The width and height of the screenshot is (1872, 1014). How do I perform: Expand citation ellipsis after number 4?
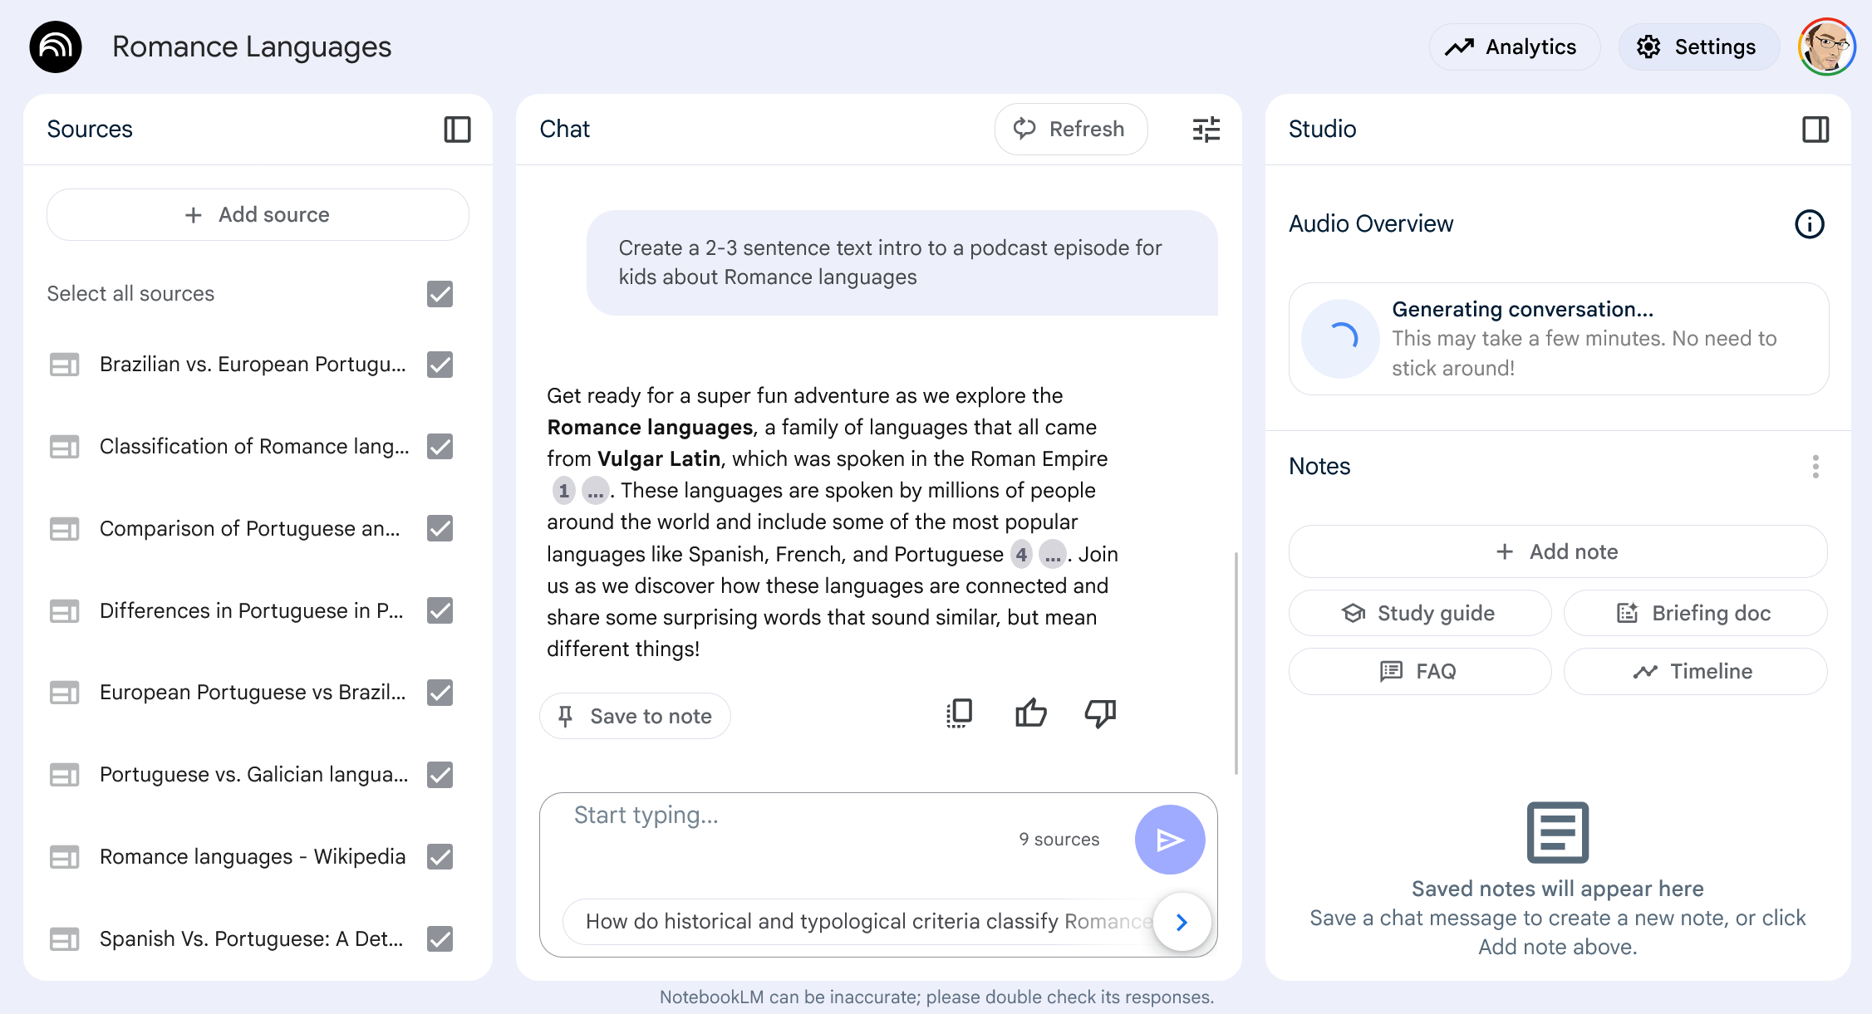(1052, 555)
